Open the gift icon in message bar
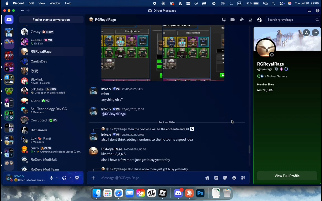The width and height of the screenshot is (322, 201). (x=207, y=178)
